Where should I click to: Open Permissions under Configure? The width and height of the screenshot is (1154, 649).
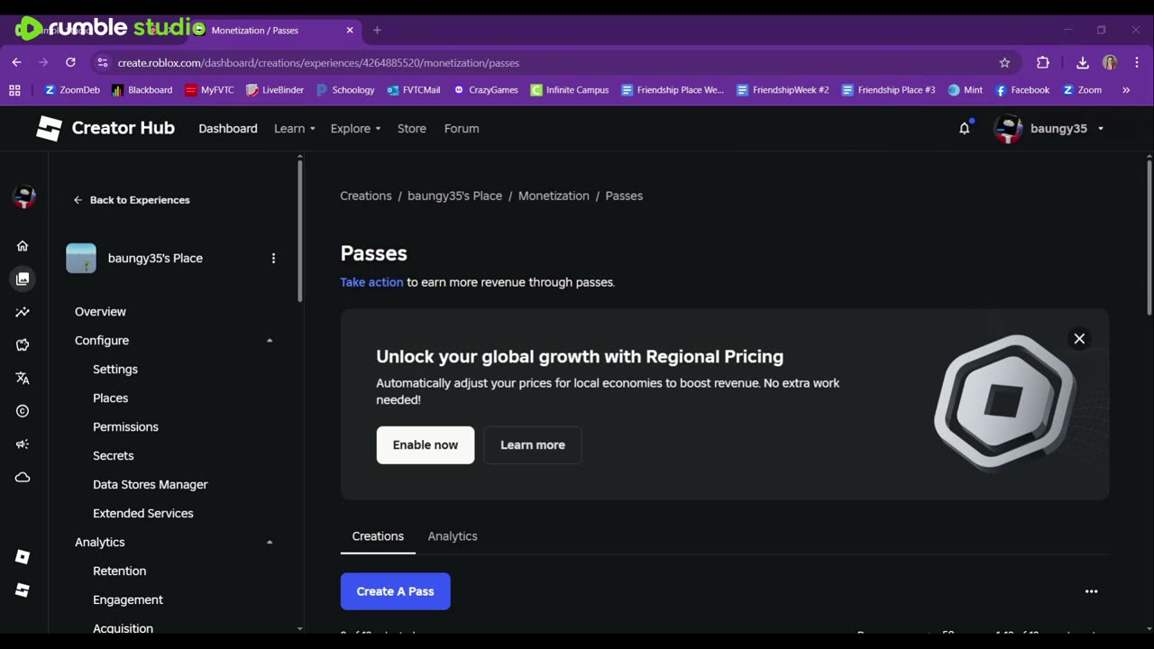(x=125, y=427)
